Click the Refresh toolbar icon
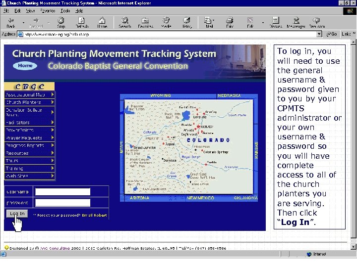The image size is (357, 267). pos(82,22)
